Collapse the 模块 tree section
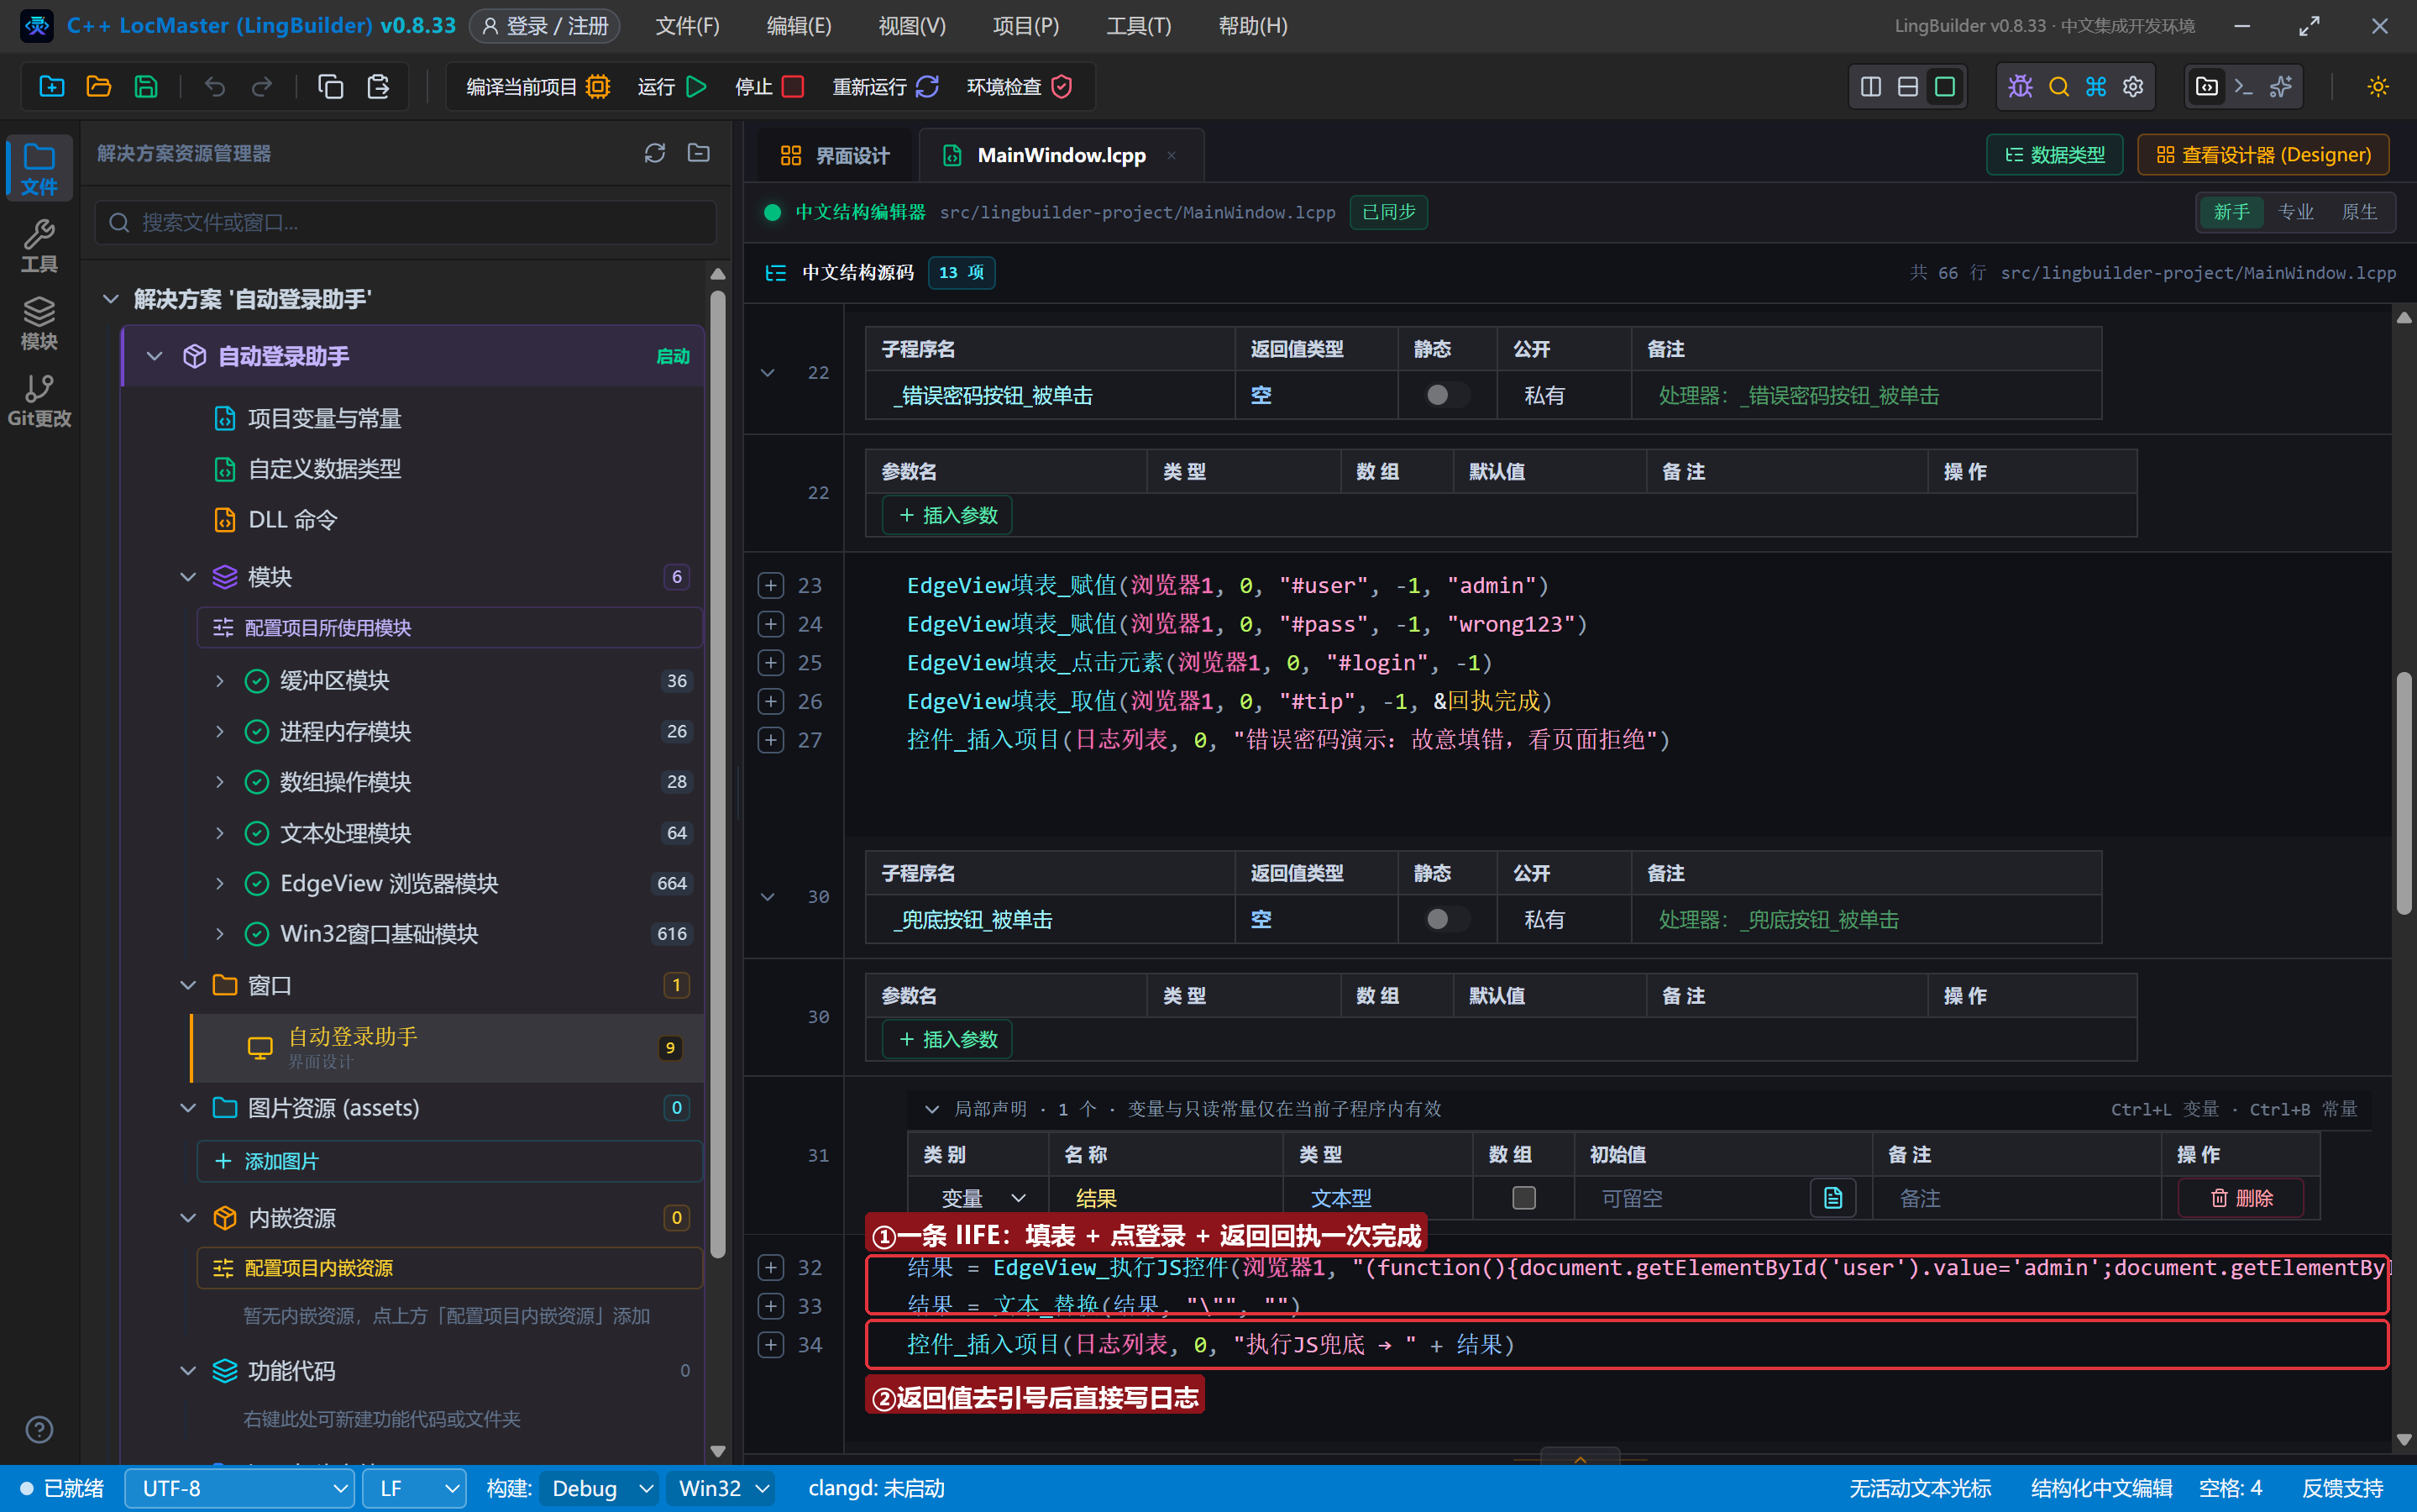This screenshot has height=1512, width=2417. tap(188, 577)
